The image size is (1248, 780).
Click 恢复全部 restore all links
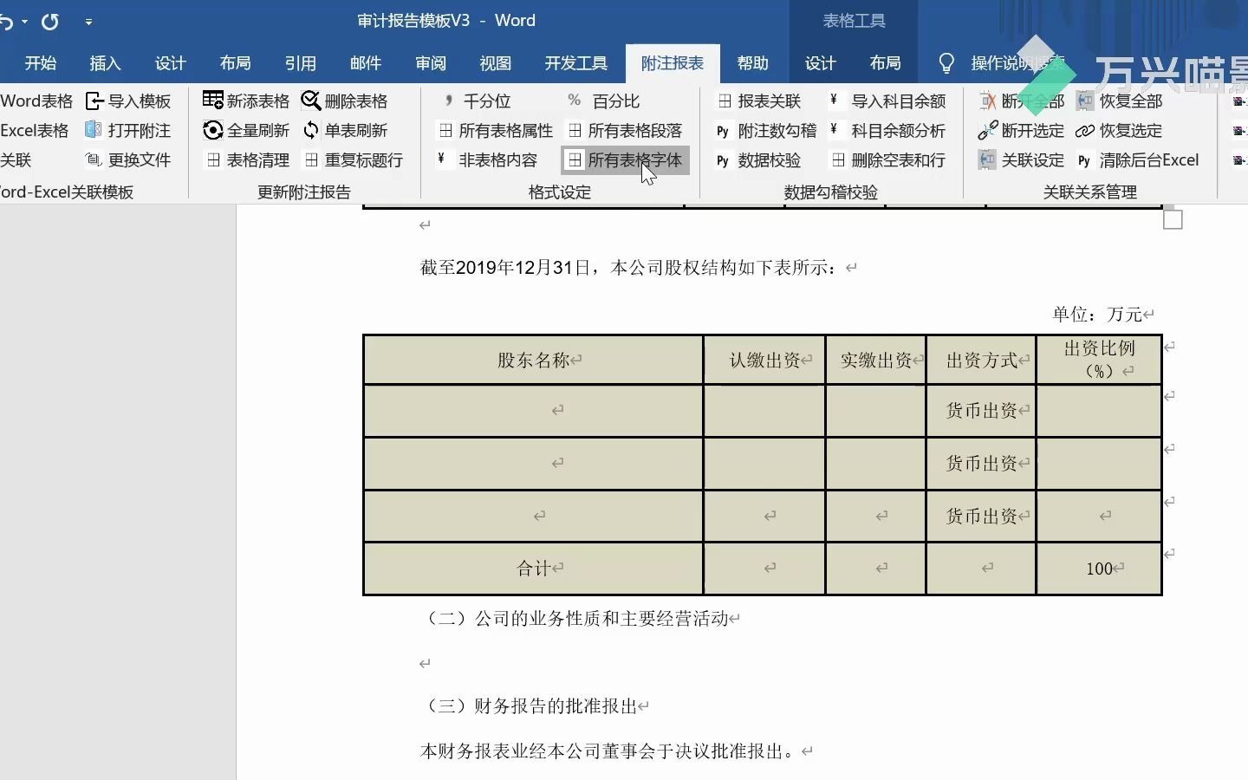click(1119, 101)
